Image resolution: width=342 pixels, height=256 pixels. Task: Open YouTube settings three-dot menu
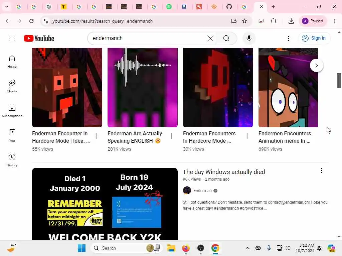point(289,38)
